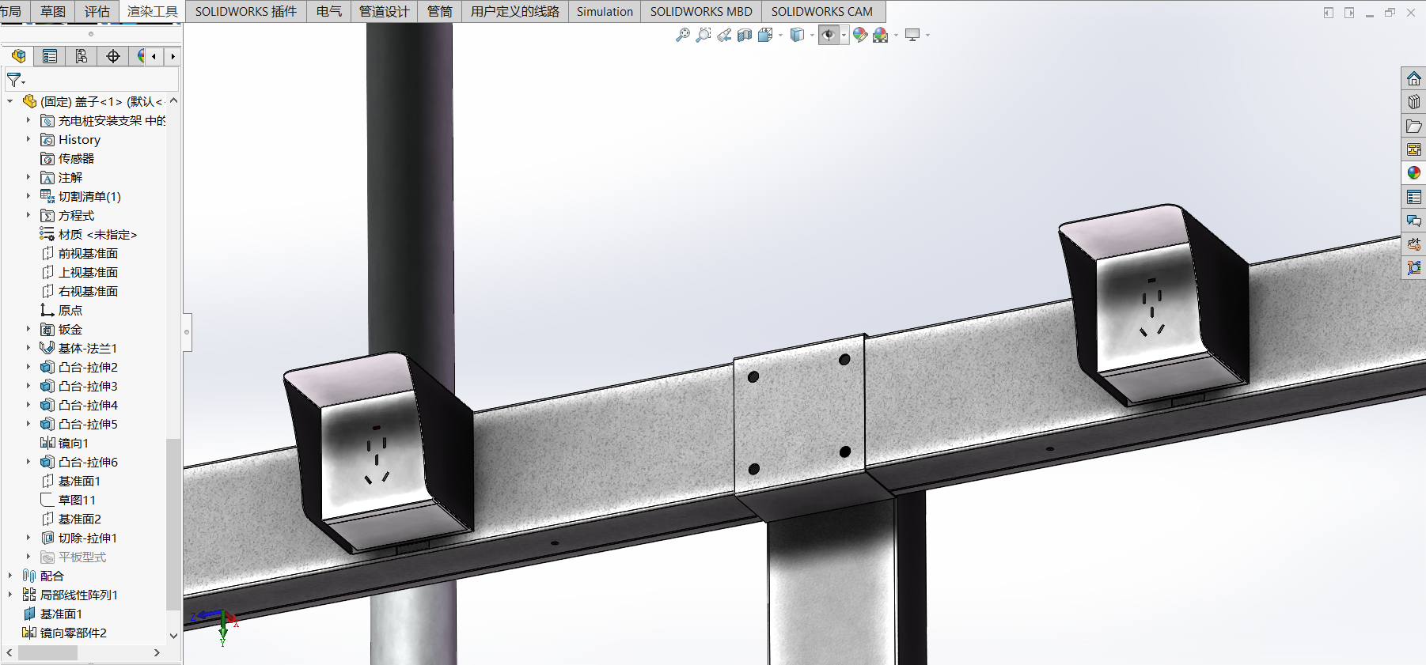Open the SOLIDWORKS 插件 ribbon tab
1426x665 pixels.
click(246, 11)
